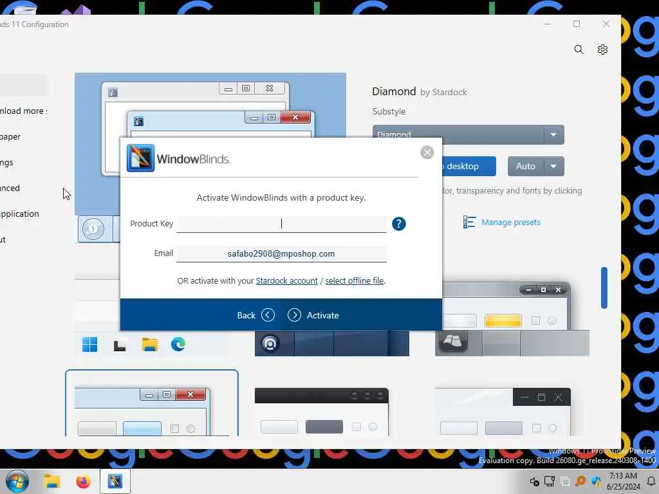Open the partly hidden Wallpaper sidebar item

pyautogui.click(x=10, y=137)
